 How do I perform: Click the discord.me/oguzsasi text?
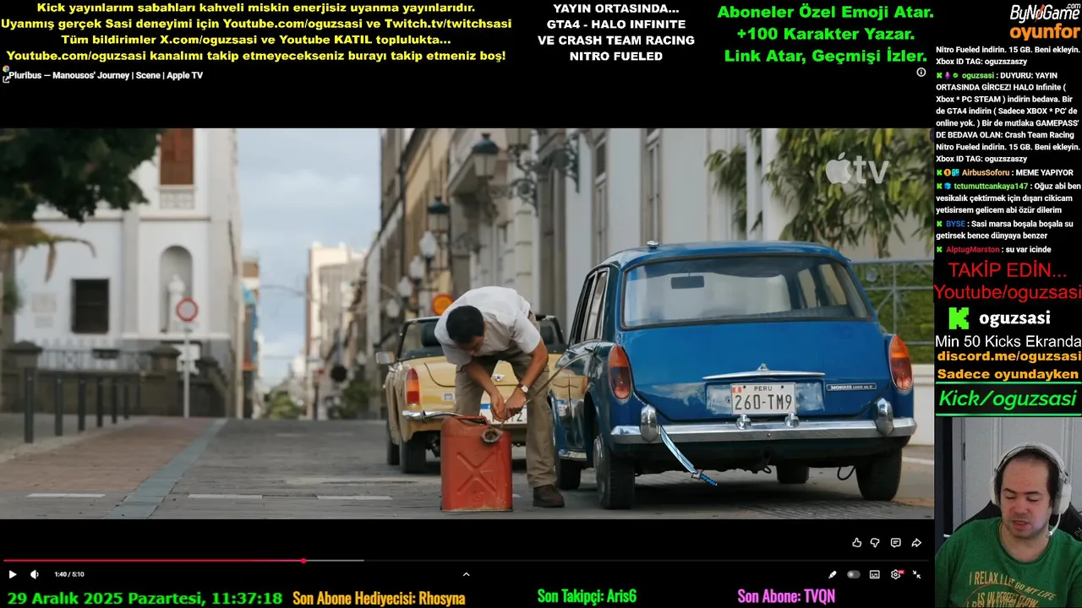(1008, 356)
